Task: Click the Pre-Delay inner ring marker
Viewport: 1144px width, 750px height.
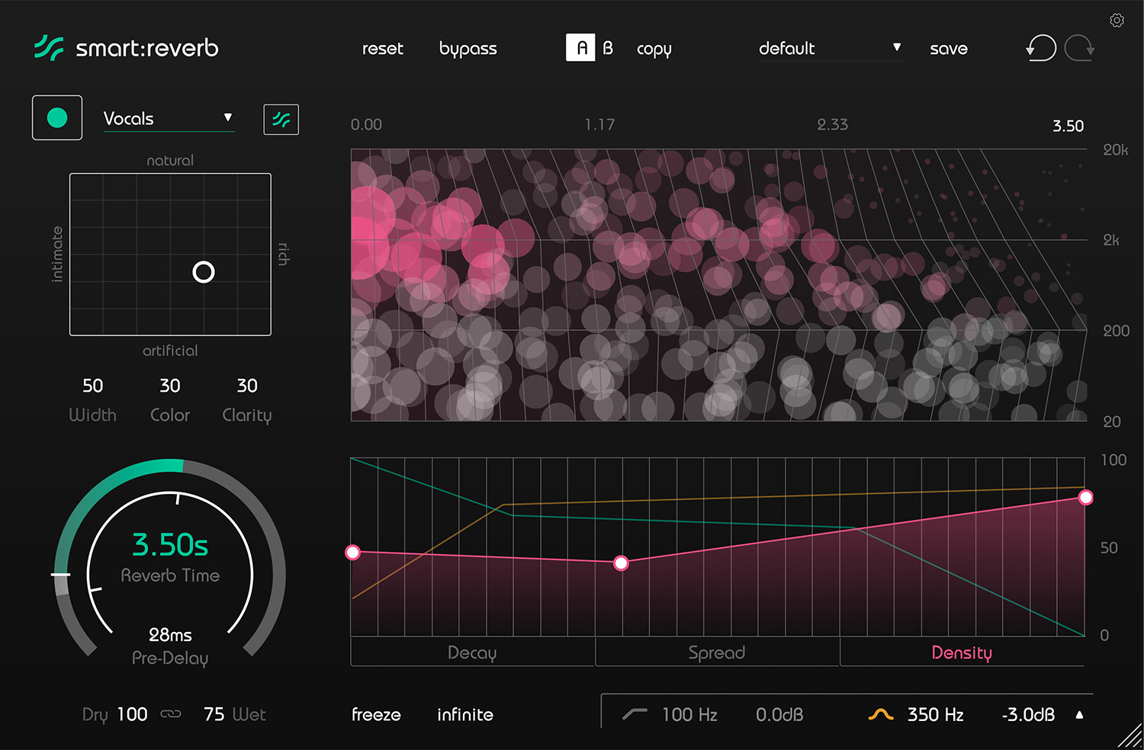Action: tap(95, 589)
